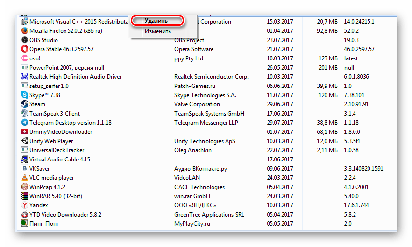Click the Mozilla Firefox icon

point(25,31)
